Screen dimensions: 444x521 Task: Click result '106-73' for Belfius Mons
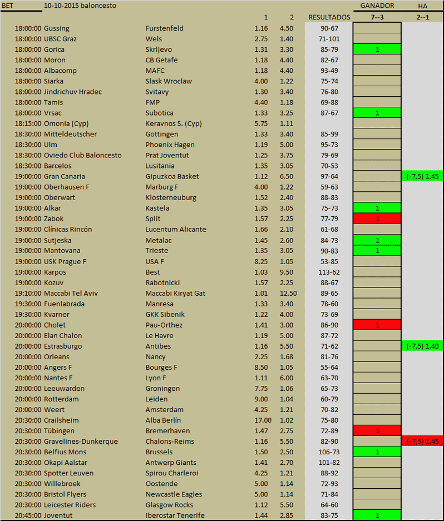[x=329, y=452]
